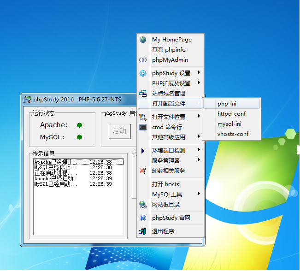This screenshot has width=300, height=271.
Task: Click the green Apache status indicator
Action: (x=79, y=125)
